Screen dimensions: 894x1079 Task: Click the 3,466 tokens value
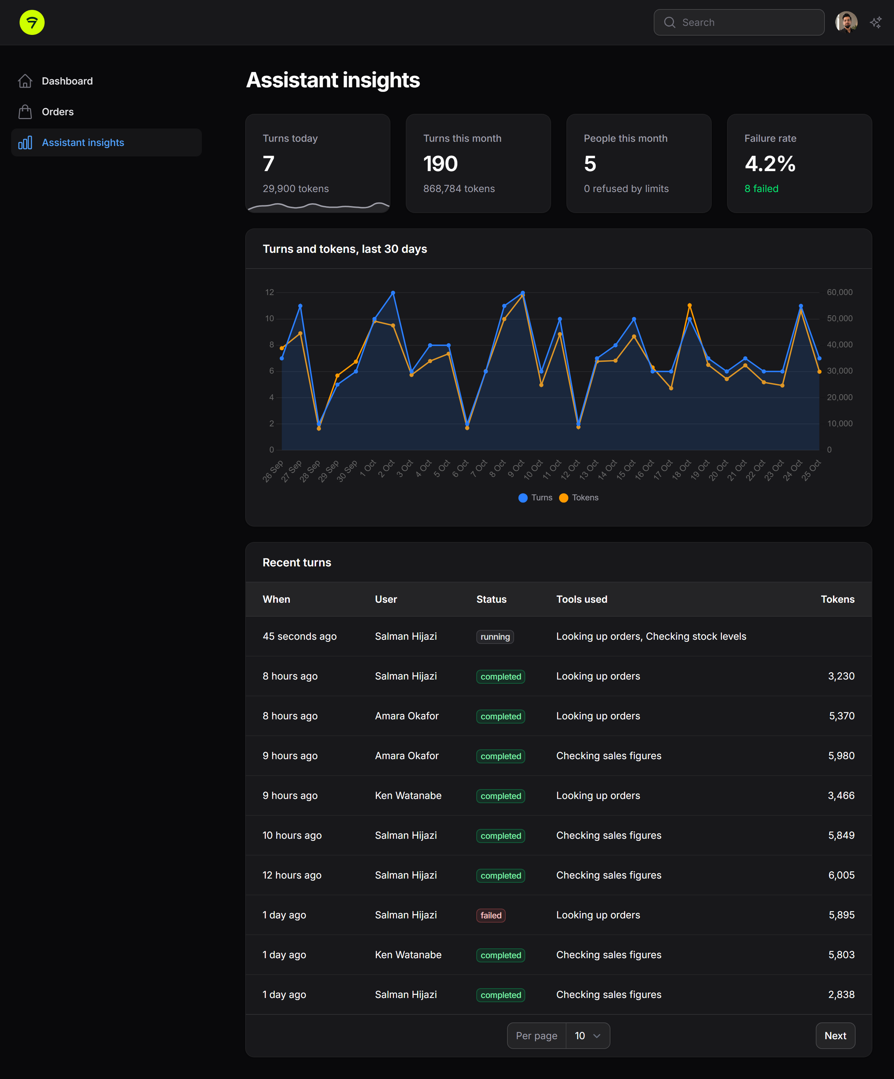[841, 796]
